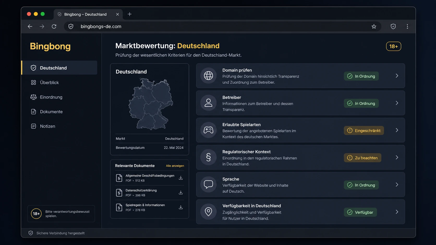Image resolution: width=436 pixels, height=245 pixels.
Task: Click the Dokumente file icon in sidebar
Action: (x=33, y=112)
